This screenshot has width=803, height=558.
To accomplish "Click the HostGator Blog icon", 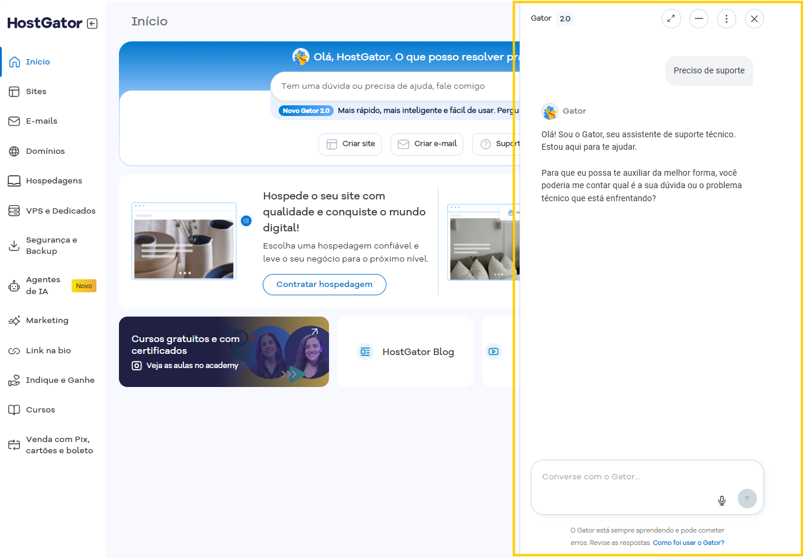I will 366,351.
